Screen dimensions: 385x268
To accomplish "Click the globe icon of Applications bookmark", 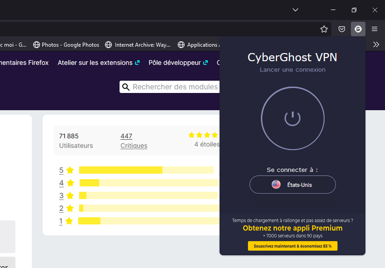I will [x=181, y=45].
